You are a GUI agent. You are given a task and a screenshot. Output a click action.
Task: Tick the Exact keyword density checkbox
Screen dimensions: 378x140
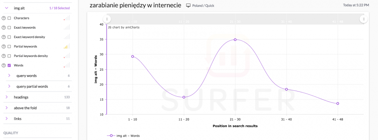click(9, 37)
